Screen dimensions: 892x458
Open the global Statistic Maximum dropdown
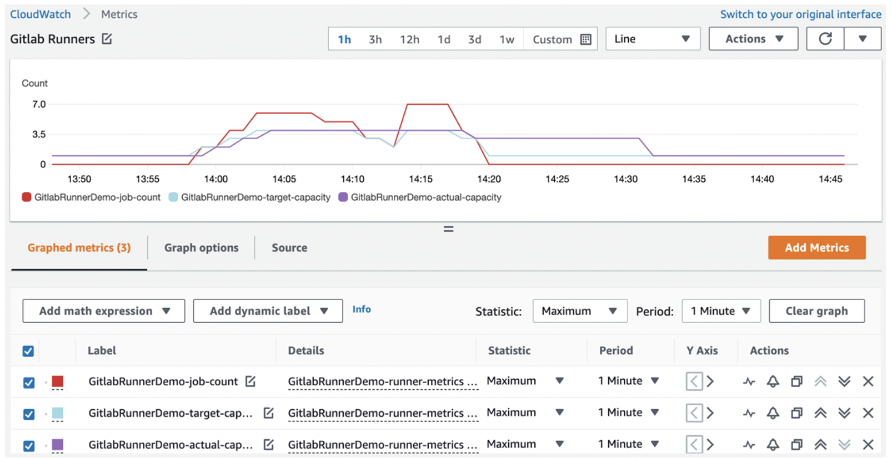[580, 311]
